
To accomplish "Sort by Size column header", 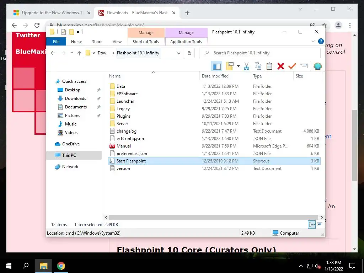I will 307,76.
